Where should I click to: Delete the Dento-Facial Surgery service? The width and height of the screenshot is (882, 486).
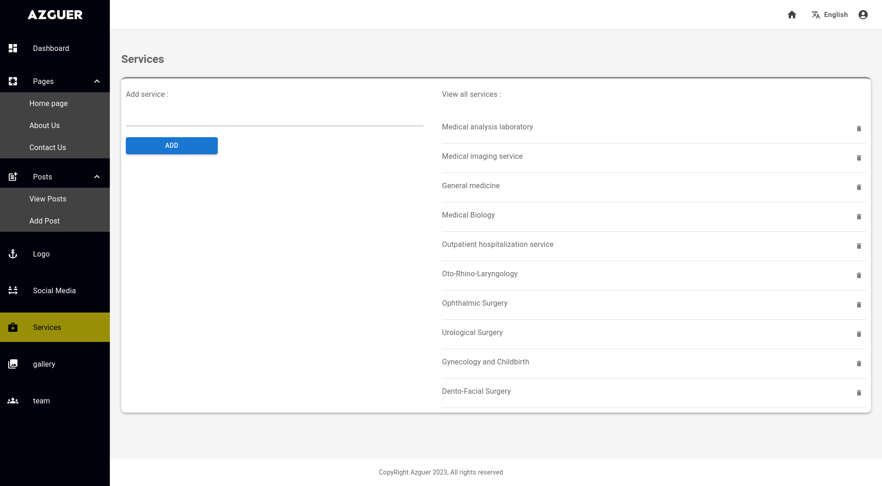(859, 393)
